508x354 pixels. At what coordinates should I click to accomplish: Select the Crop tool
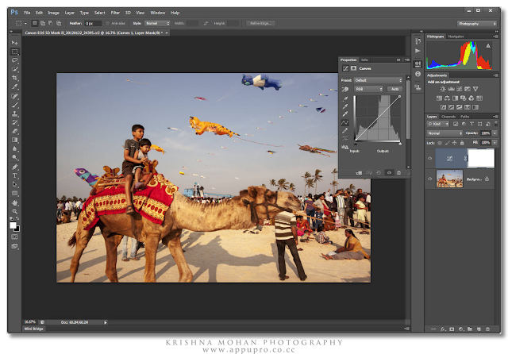click(x=15, y=79)
